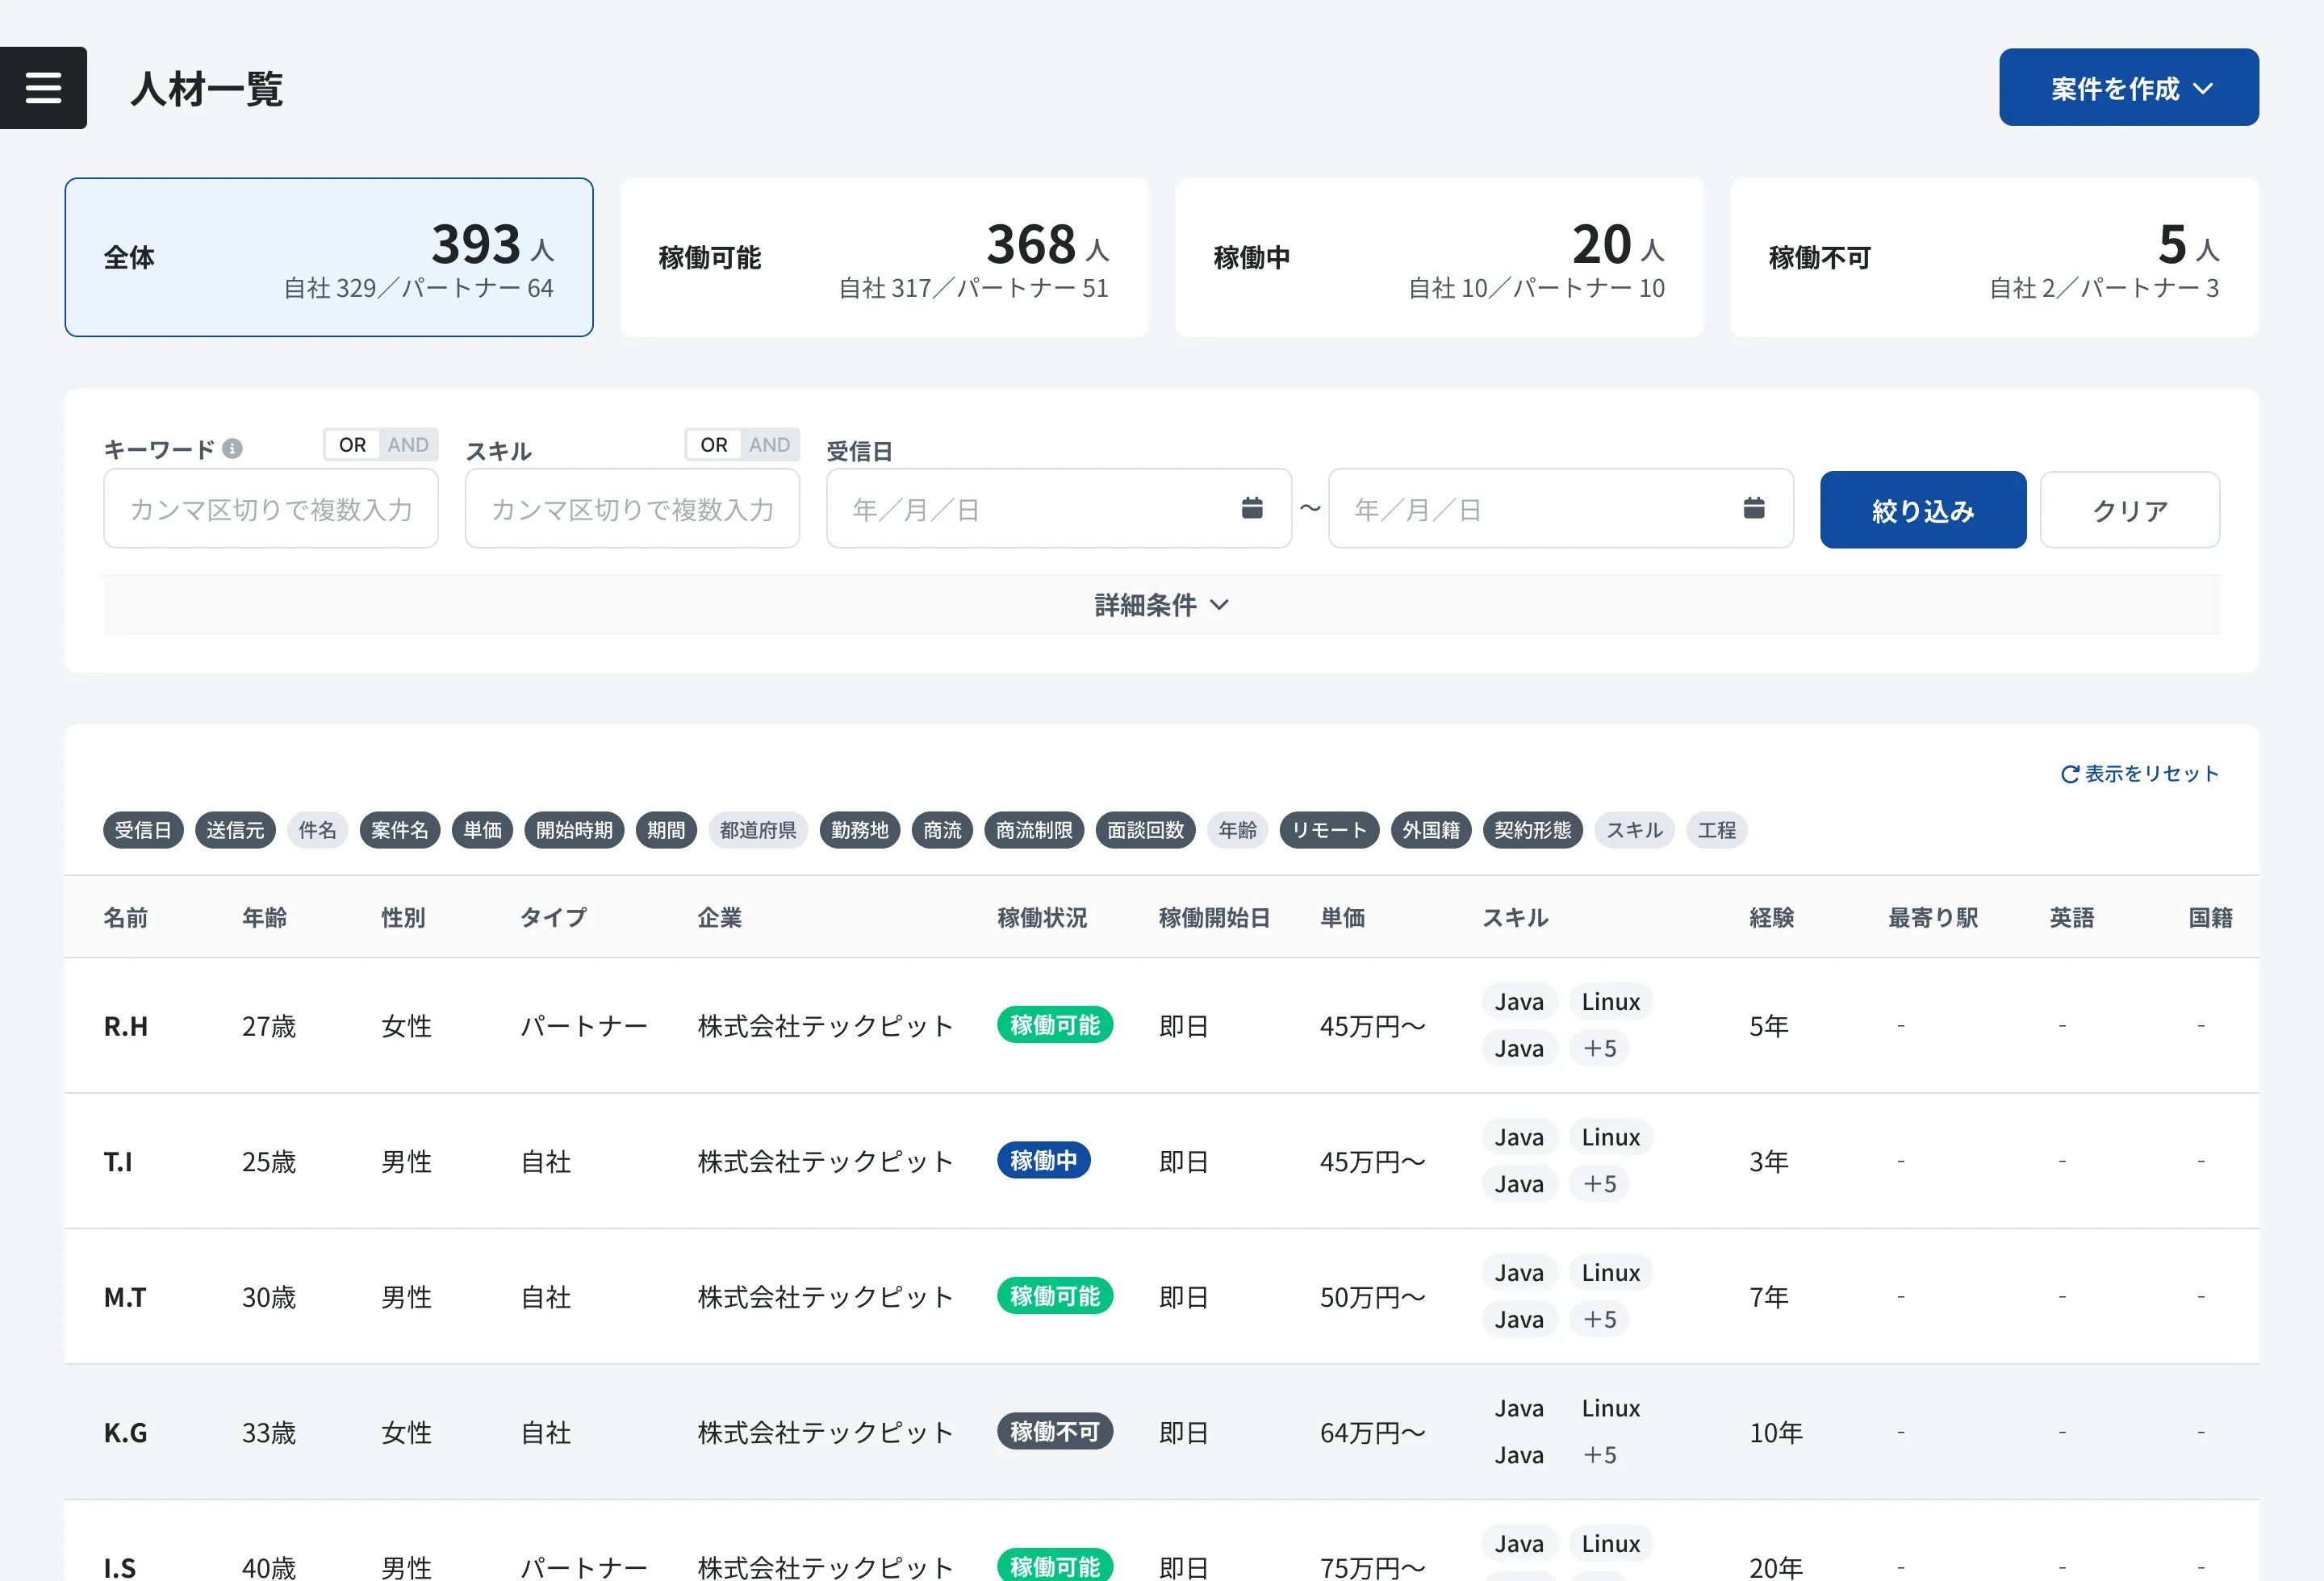Toggle the 都道府県 column chip
Image resolution: width=2324 pixels, height=1581 pixels.
(757, 829)
